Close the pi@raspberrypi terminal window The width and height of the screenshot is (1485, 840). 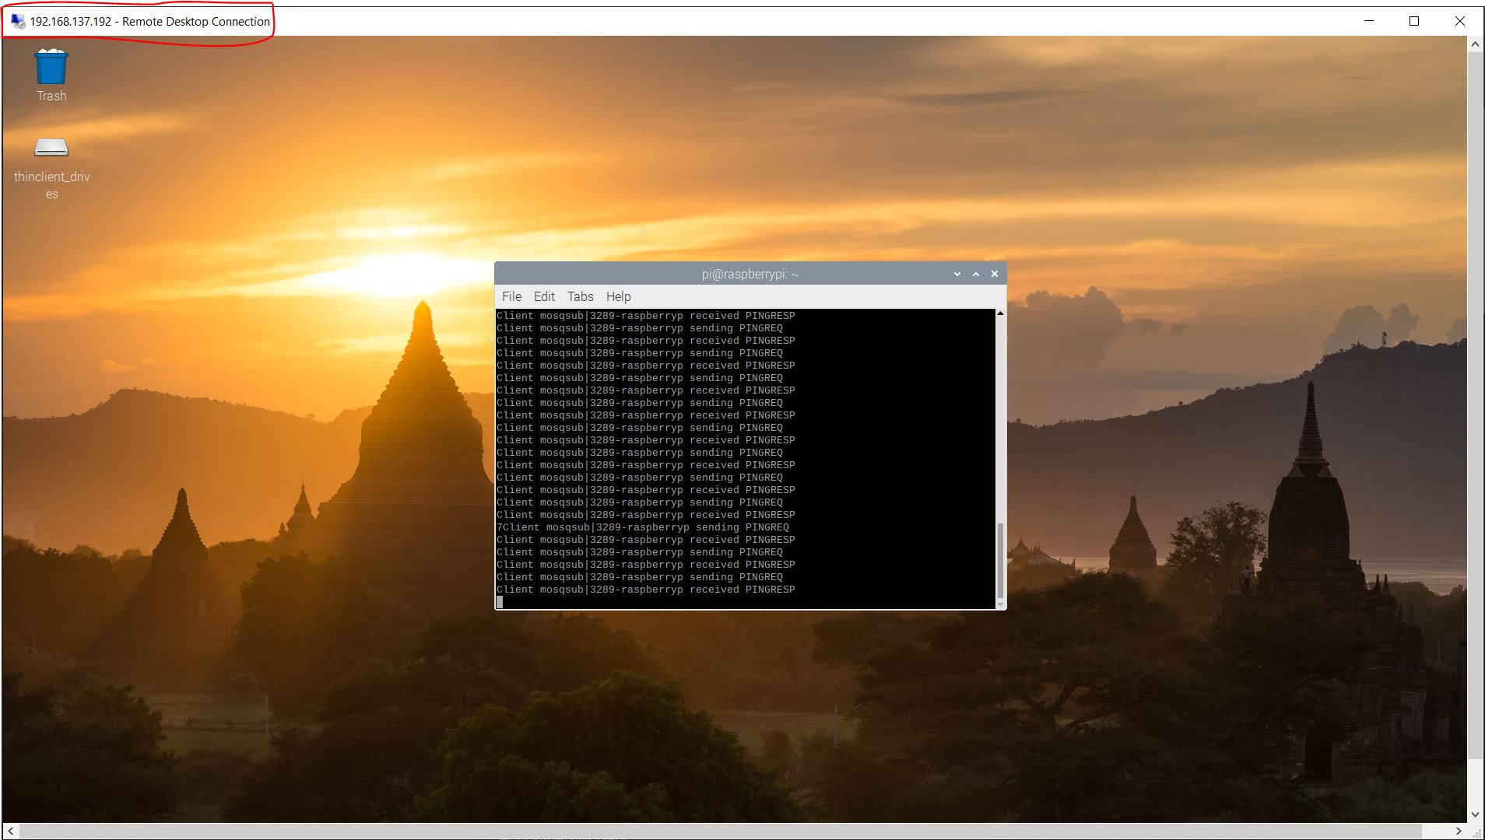pyautogui.click(x=995, y=274)
